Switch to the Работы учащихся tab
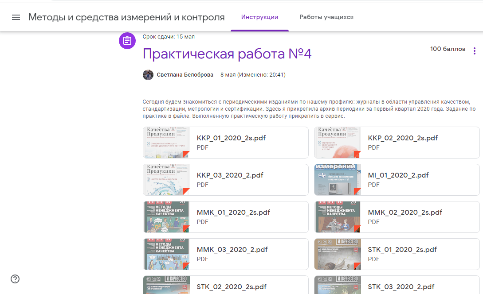The height and width of the screenshot is (294, 483). (x=326, y=17)
